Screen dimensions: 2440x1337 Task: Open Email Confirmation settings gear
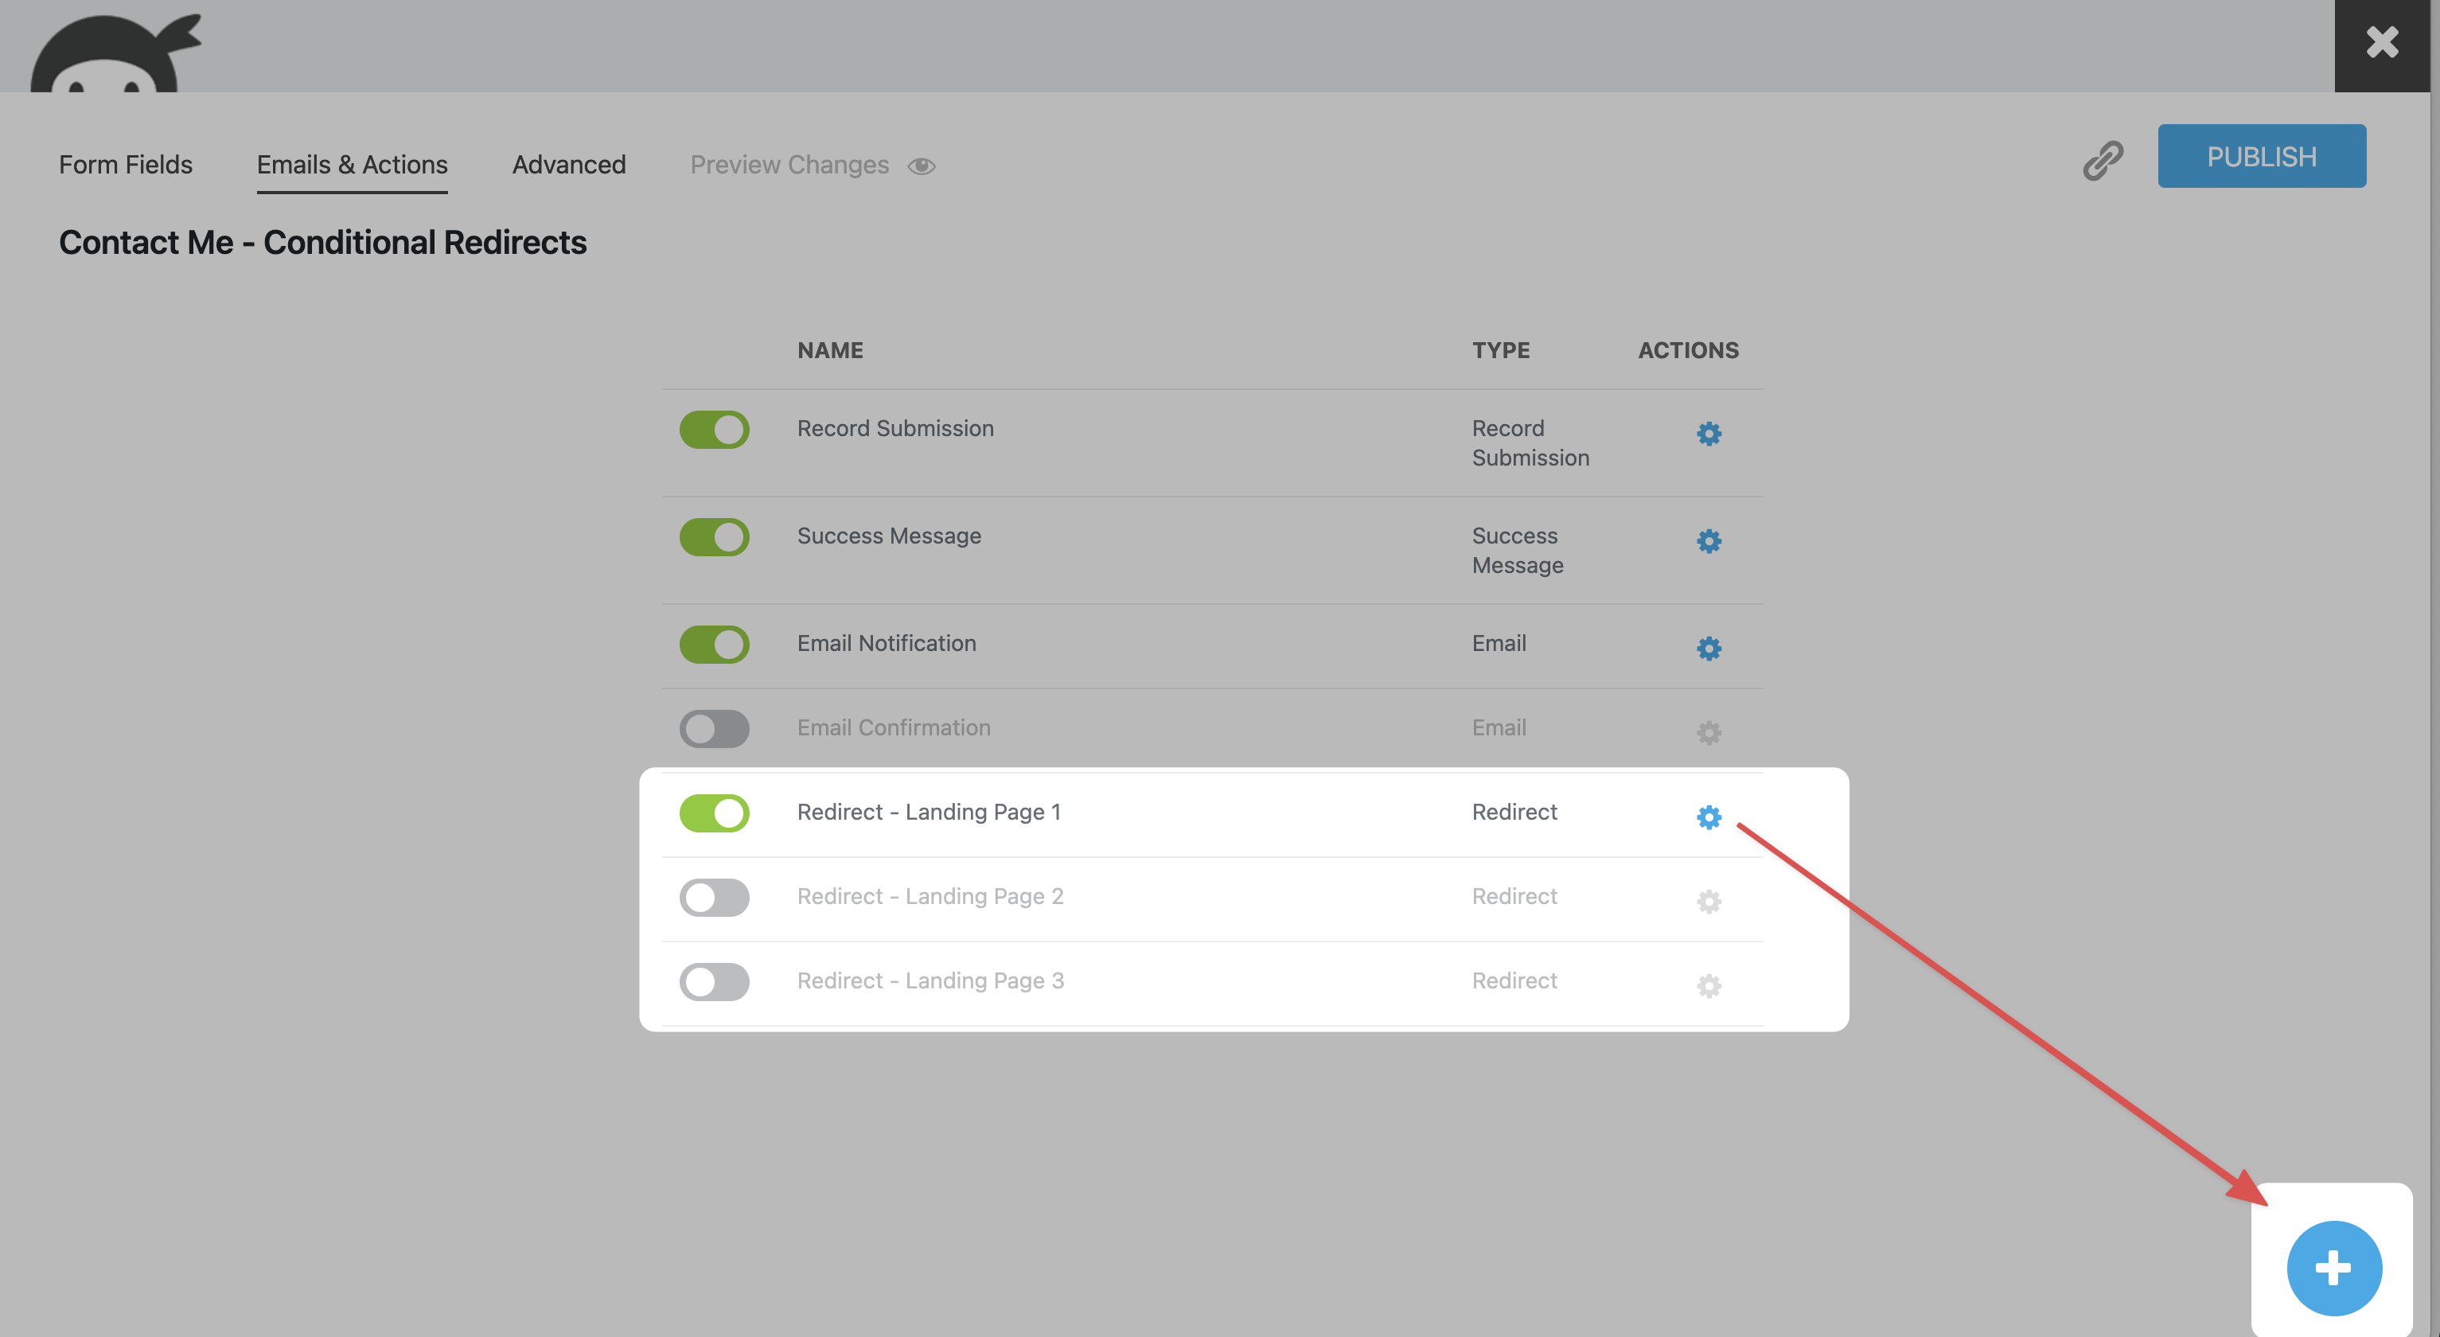point(1708,732)
